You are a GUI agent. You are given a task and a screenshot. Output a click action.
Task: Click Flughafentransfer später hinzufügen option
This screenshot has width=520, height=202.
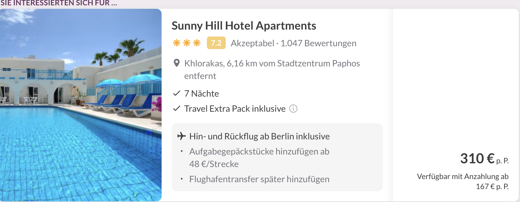tap(259, 179)
